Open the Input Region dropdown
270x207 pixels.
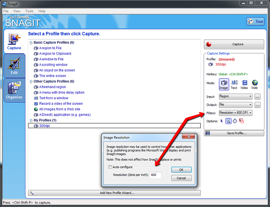(x=236, y=96)
